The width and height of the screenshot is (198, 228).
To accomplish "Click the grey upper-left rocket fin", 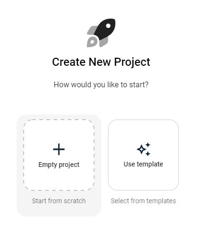I will tap(92, 30).
